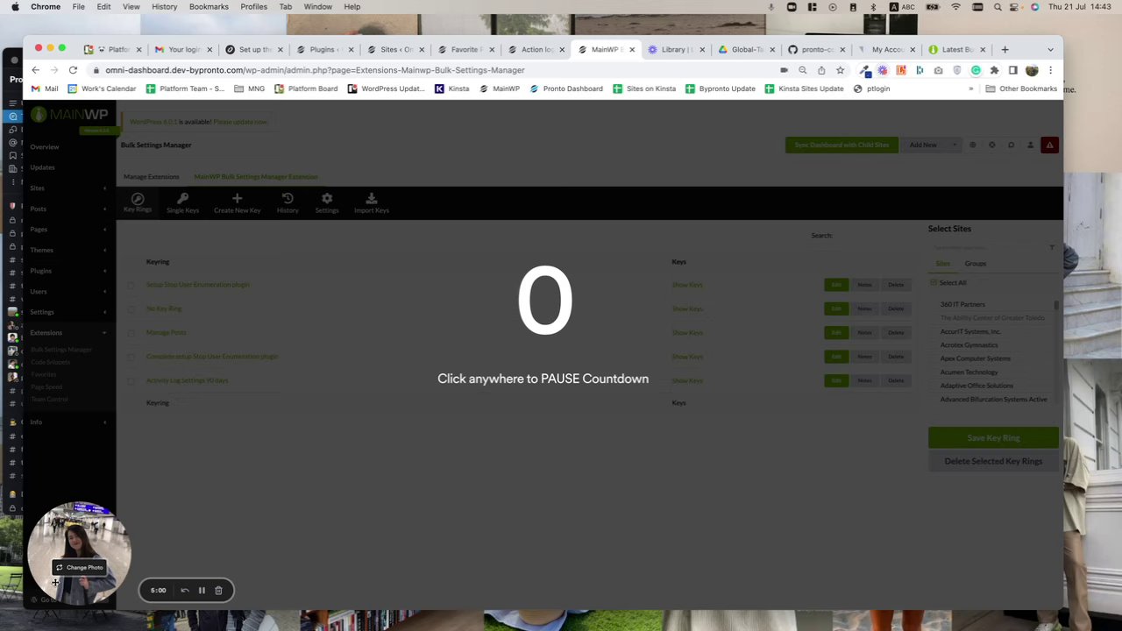The width and height of the screenshot is (1122, 631).
Task: Open the Chrome File menu
Action: click(x=78, y=7)
